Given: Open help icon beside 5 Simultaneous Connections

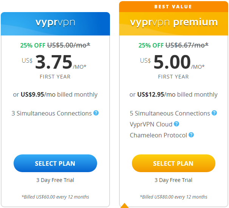Looking at the screenshot, I should tap(214, 113).
